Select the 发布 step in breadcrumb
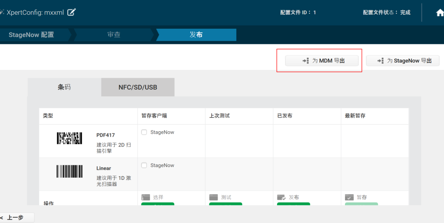444x223 pixels. (196, 35)
